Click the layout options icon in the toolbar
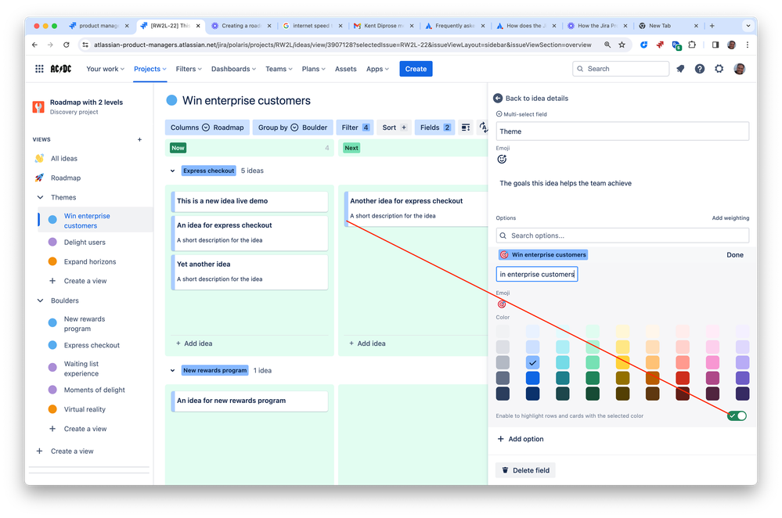This screenshot has width=782, height=518. (465, 128)
